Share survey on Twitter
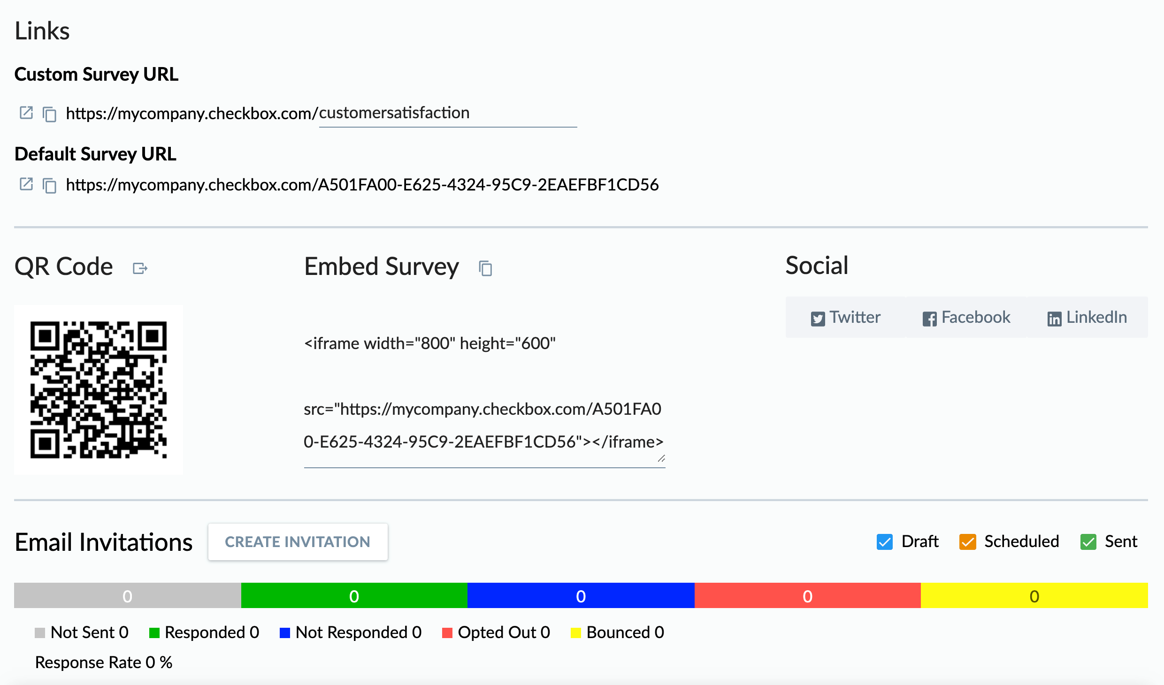Viewport: 1164px width, 685px height. click(846, 318)
